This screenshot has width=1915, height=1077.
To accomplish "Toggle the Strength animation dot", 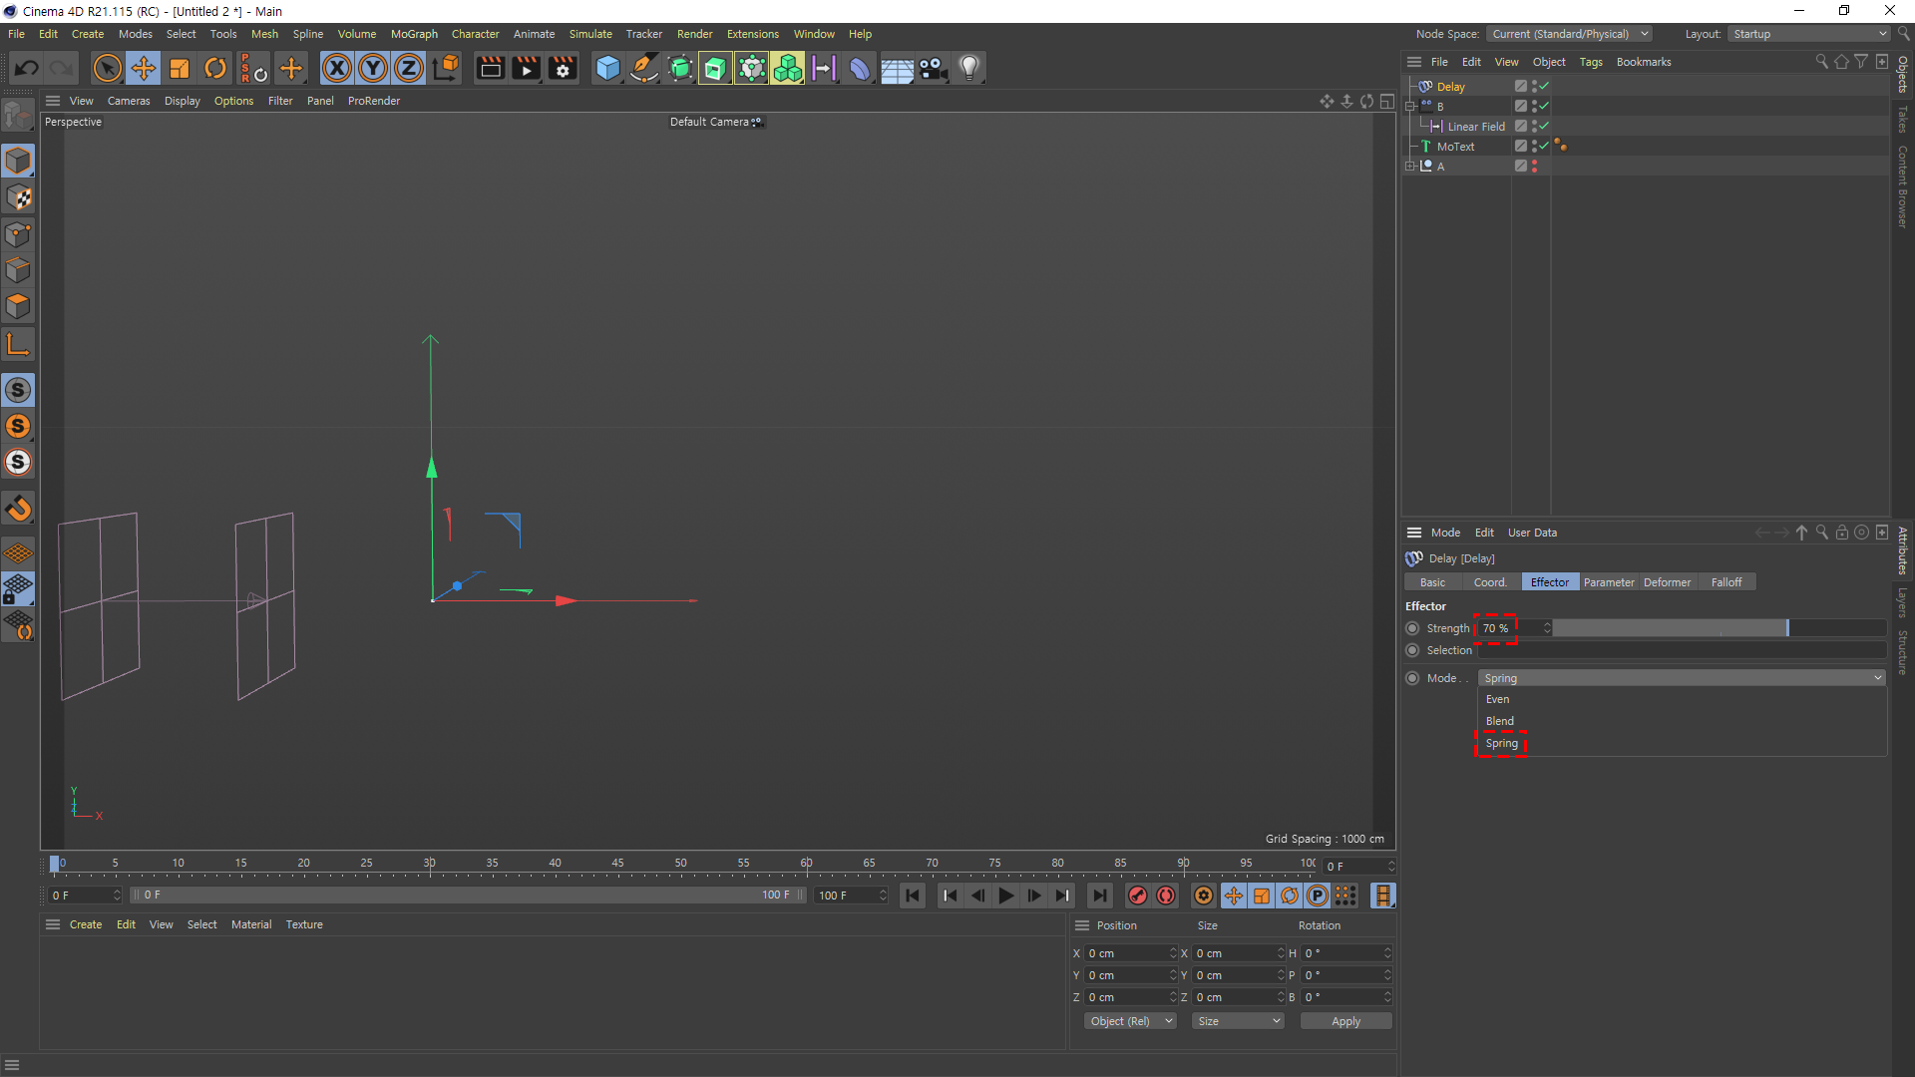I will pyautogui.click(x=1412, y=628).
